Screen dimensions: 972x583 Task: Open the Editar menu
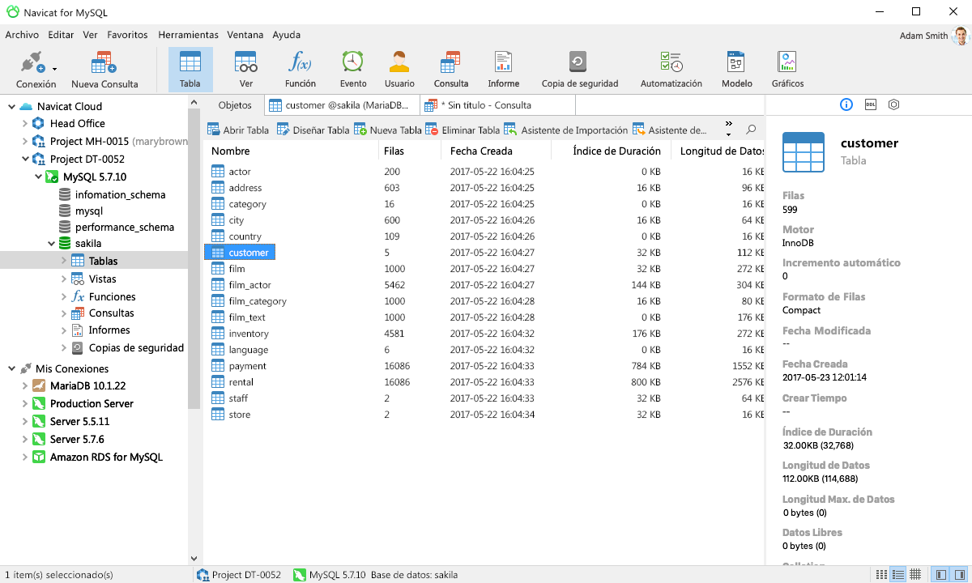pos(61,35)
